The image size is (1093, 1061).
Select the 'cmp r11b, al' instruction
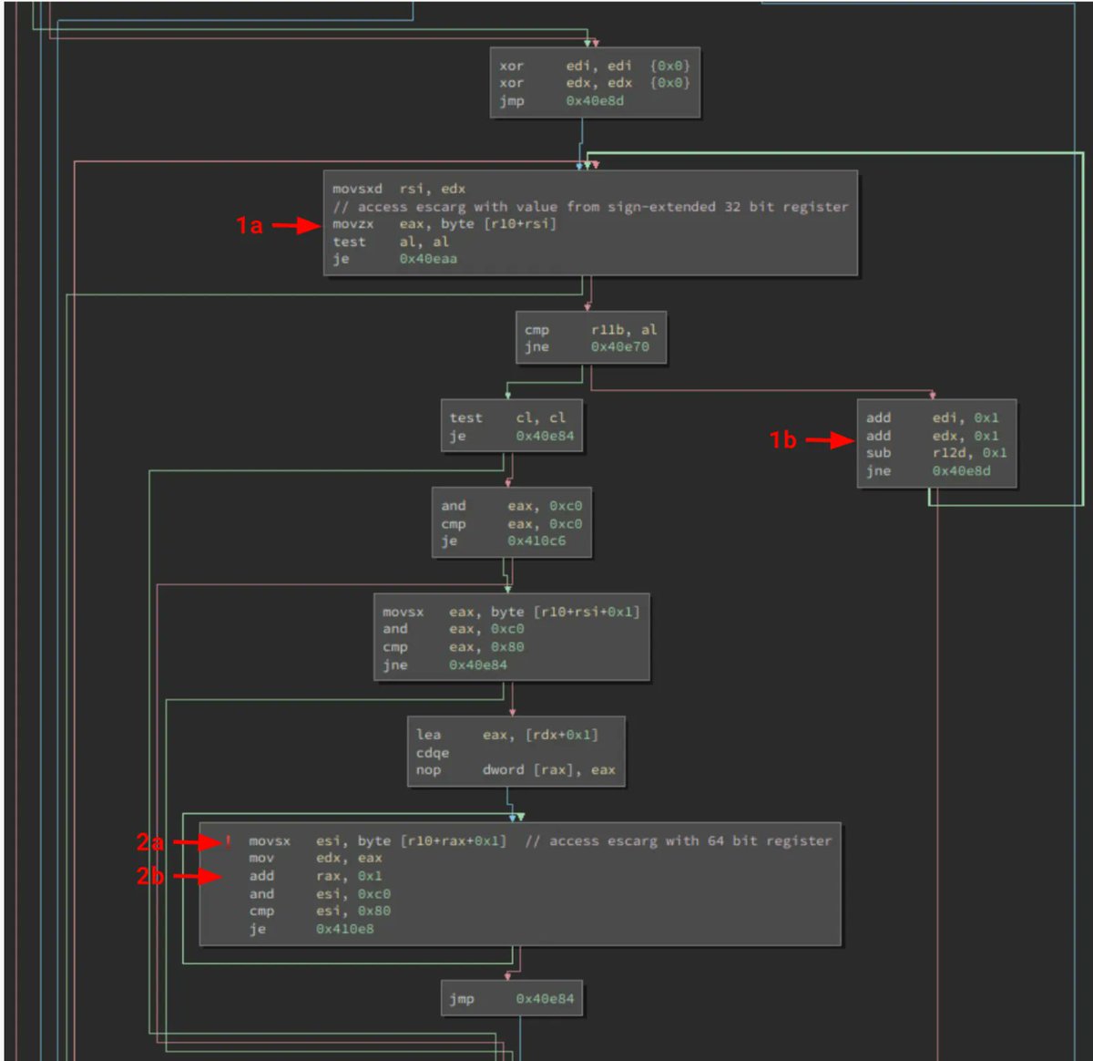click(x=591, y=330)
